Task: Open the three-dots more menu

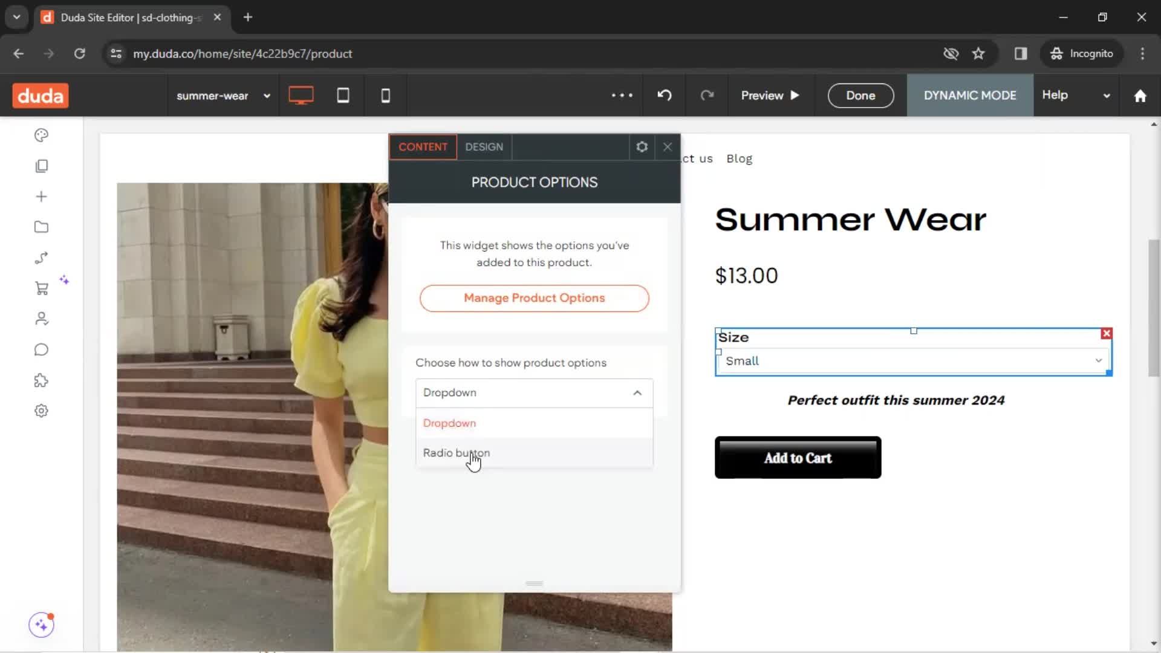Action: (x=622, y=96)
